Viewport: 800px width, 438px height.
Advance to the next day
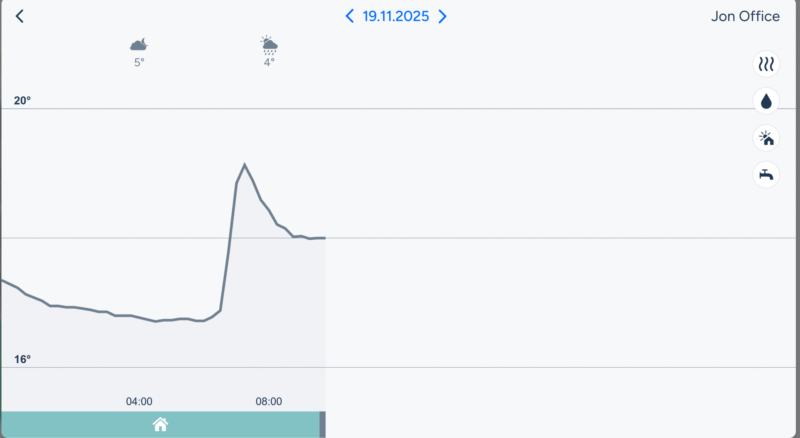tap(443, 17)
